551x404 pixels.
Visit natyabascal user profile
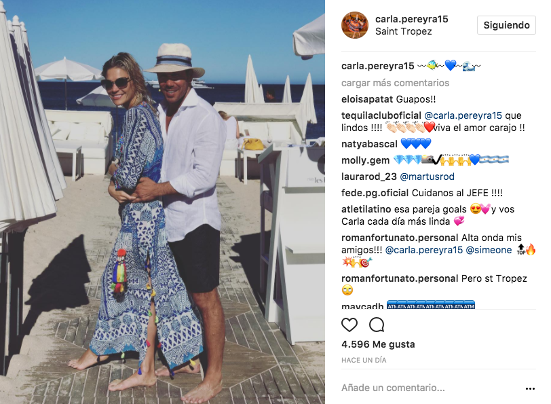tap(369, 144)
